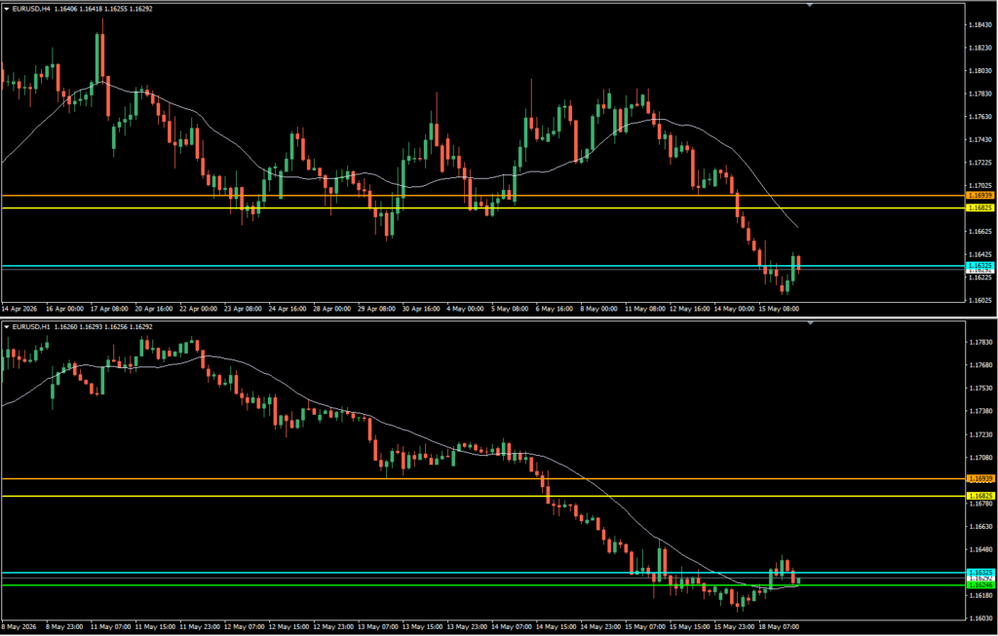998x636 pixels.
Task: Click green 1.16246 price tag on H1 chart
Action: pyautogui.click(x=979, y=584)
